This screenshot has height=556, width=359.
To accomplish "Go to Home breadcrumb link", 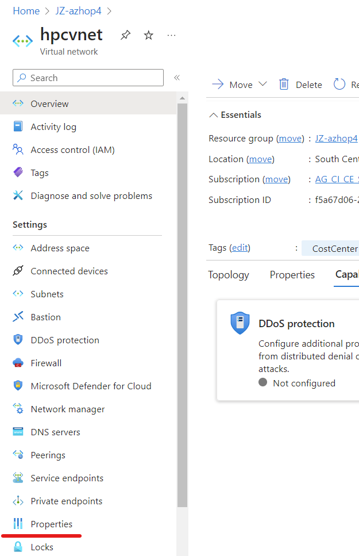I will pos(26,11).
